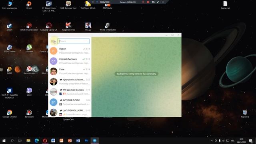The height and width of the screenshot is (144, 256).
Task: Maximize the Telegram window
Action: (172, 35)
